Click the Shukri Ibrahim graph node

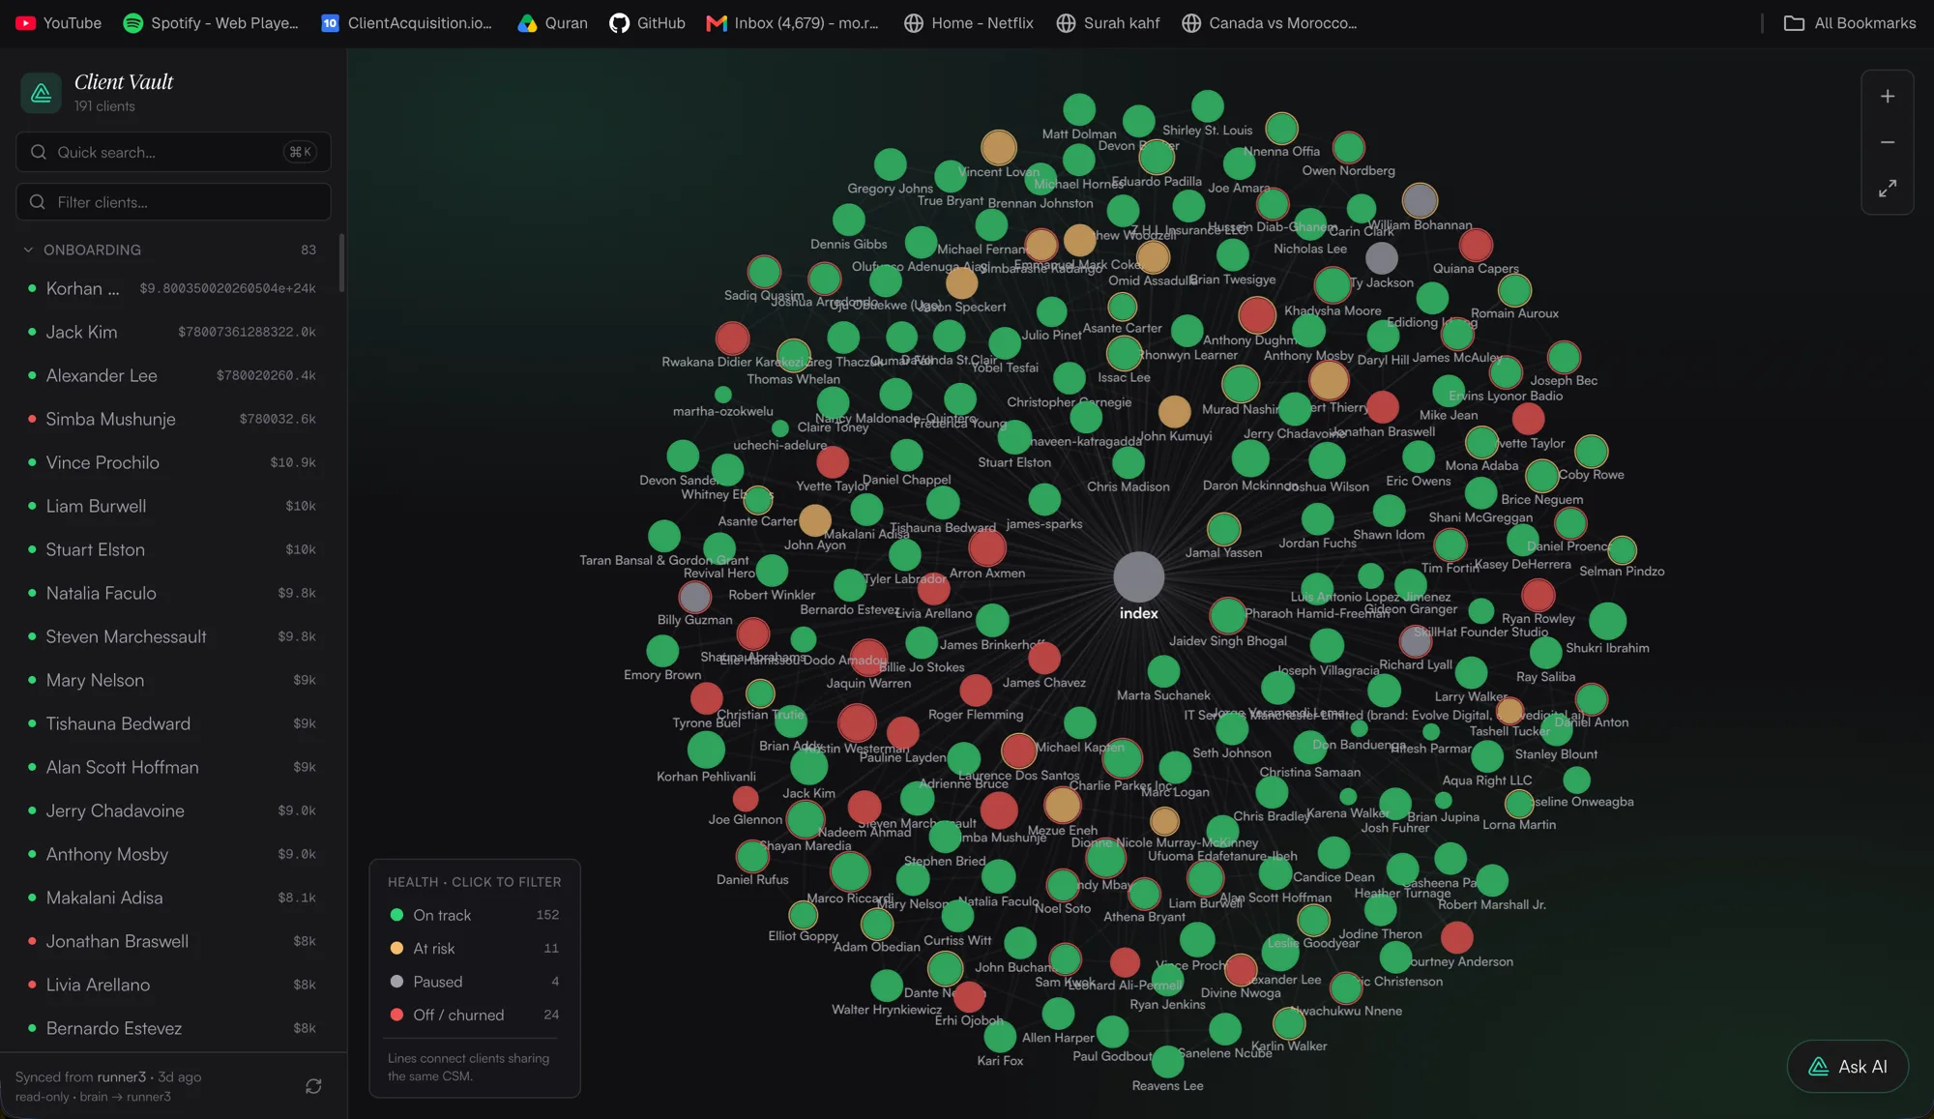[x=1607, y=621]
